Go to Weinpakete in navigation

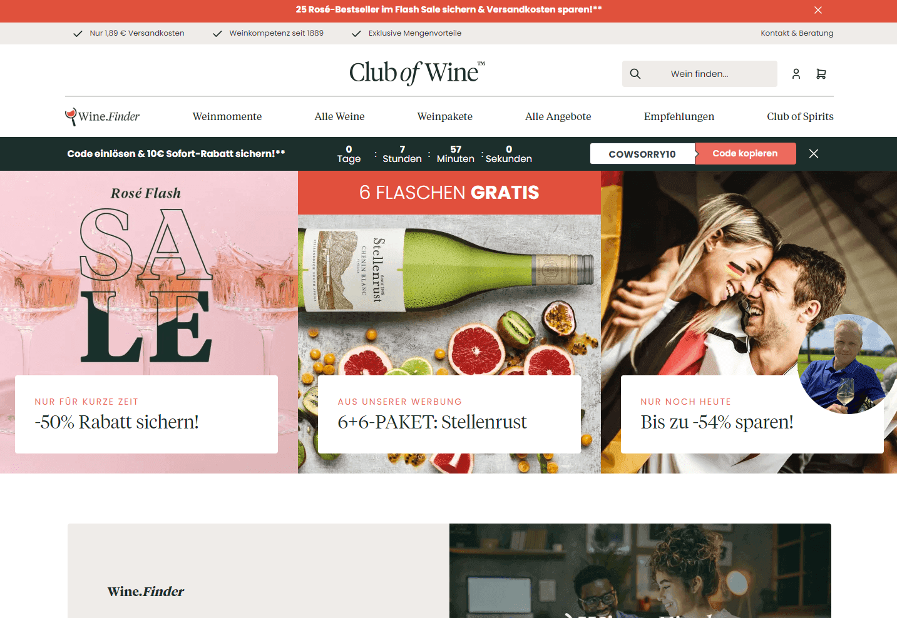click(445, 116)
